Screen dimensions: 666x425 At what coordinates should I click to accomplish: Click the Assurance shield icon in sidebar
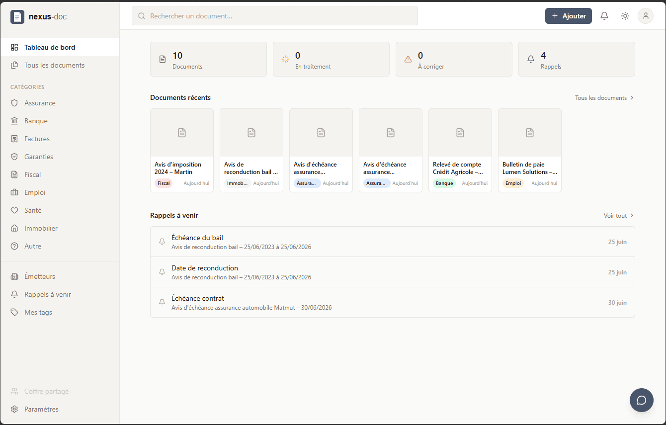pyautogui.click(x=14, y=103)
